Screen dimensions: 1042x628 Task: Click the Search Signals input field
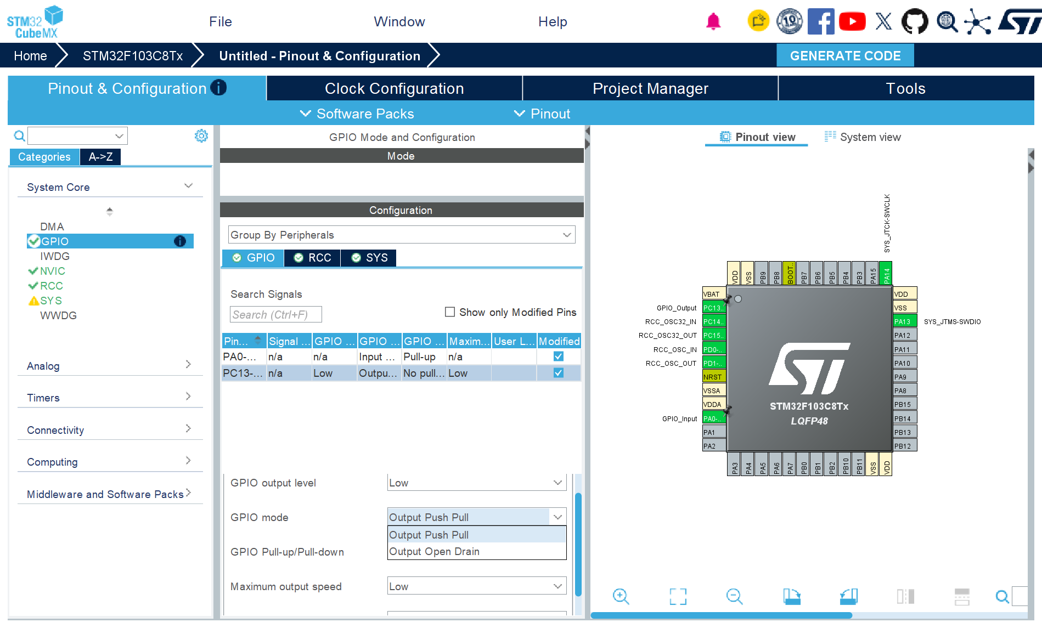tap(275, 314)
